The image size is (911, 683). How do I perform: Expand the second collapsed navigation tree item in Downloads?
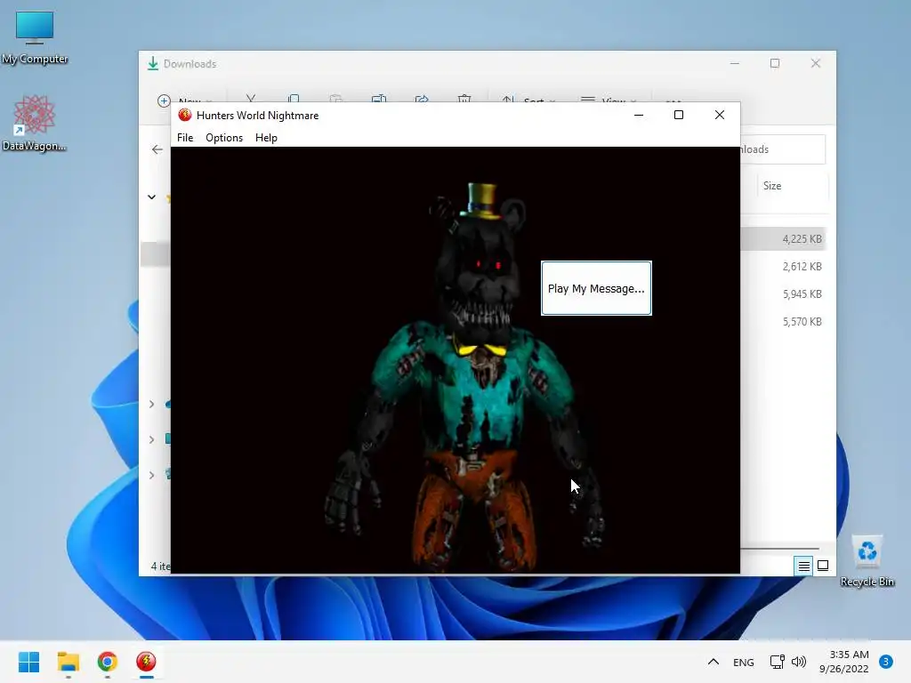[151, 439]
